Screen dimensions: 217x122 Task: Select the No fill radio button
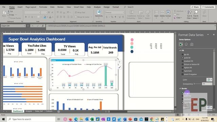182,55
